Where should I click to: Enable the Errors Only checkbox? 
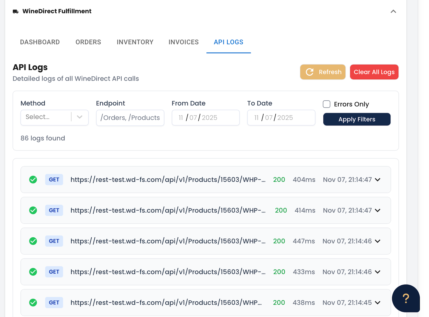coord(327,104)
